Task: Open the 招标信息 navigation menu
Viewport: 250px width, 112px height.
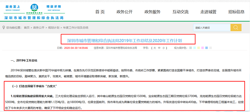Action: coord(236,12)
